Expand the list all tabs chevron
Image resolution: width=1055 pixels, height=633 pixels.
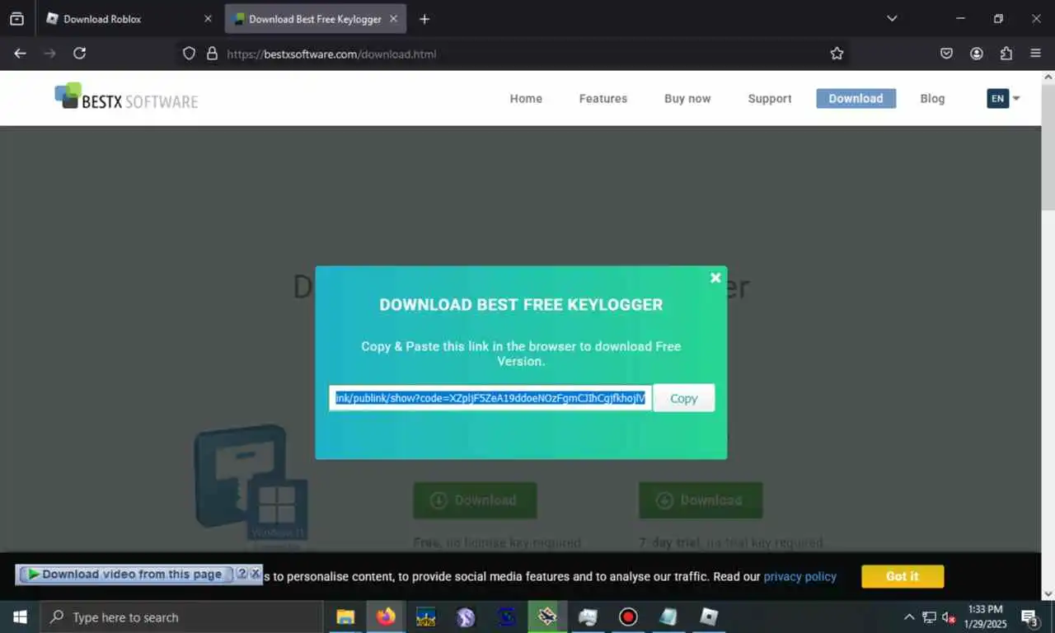892,18
